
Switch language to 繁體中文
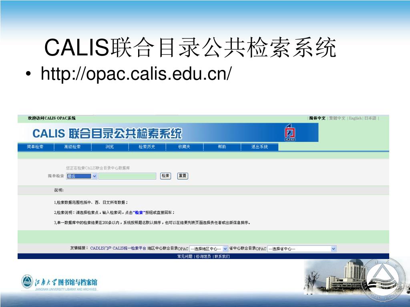click(337, 118)
